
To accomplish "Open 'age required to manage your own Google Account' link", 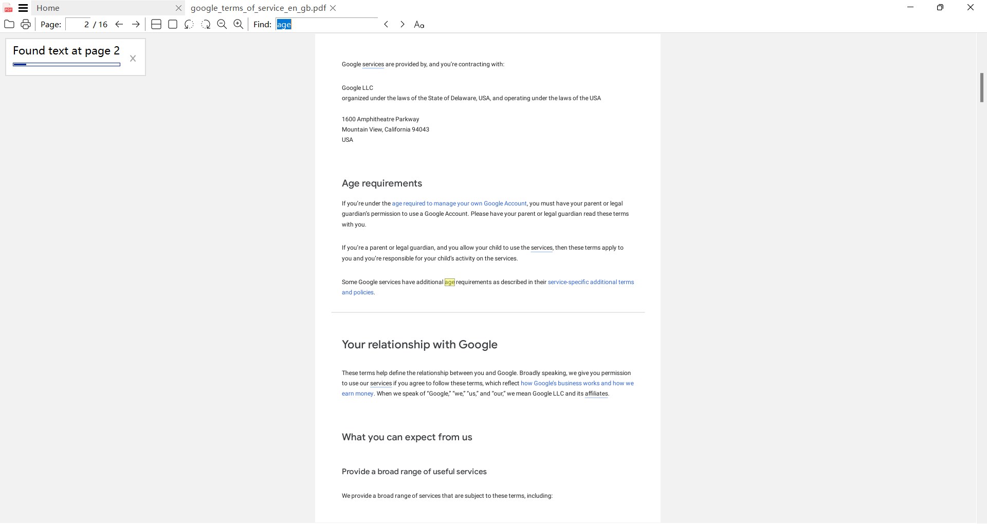I will [459, 203].
